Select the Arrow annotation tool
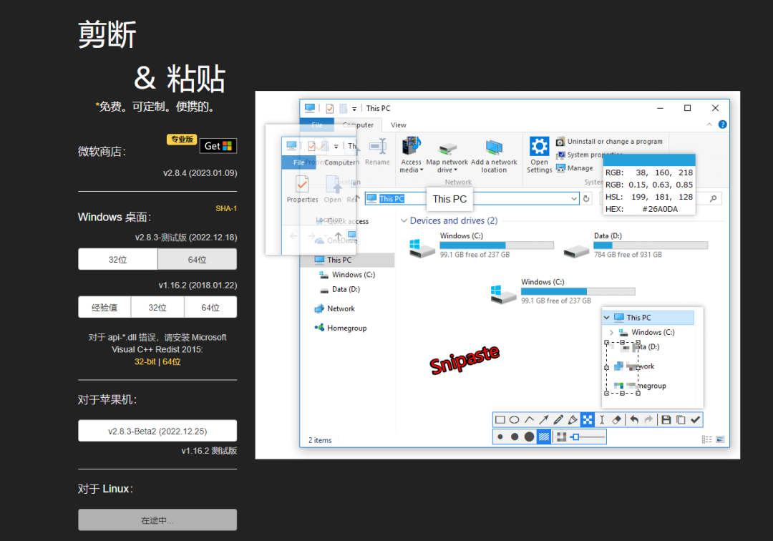The image size is (773, 541). coord(543,420)
